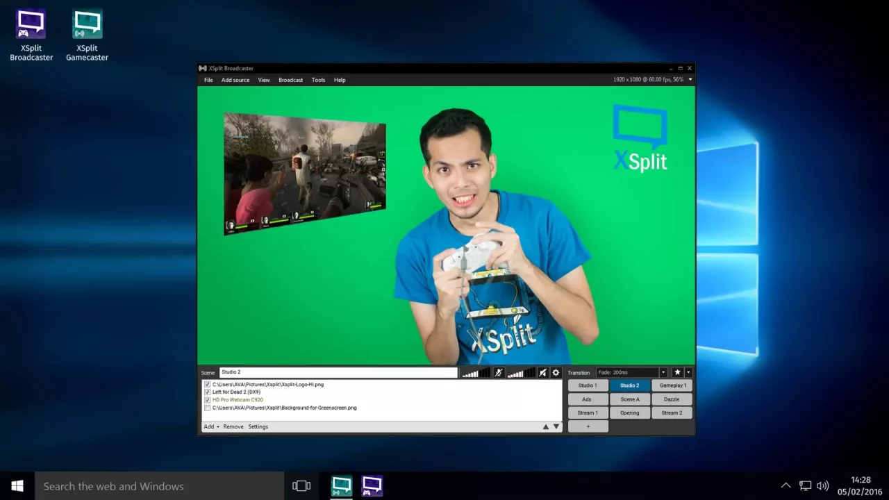The height and width of the screenshot is (500, 889).
Task: Open the resolution and fps dropdown
Action: coord(690,79)
